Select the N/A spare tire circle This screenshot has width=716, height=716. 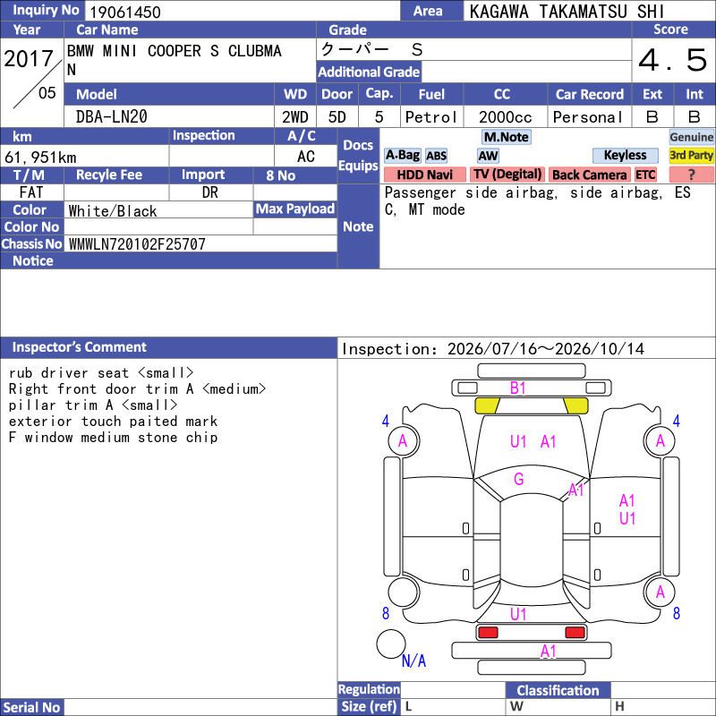pyautogui.click(x=391, y=644)
